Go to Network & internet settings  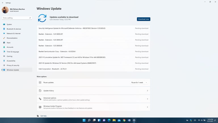[x=17, y=34]
